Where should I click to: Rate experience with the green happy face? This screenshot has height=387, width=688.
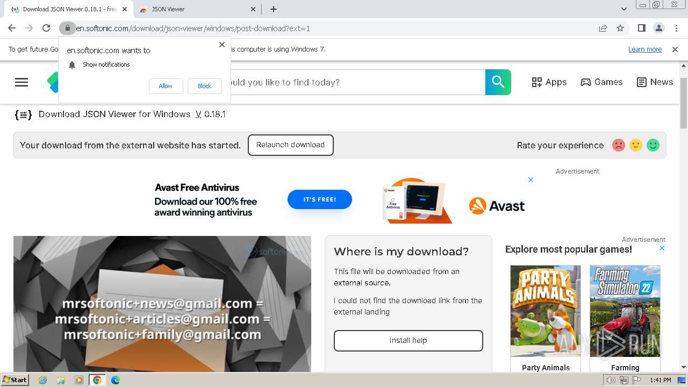[653, 145]
